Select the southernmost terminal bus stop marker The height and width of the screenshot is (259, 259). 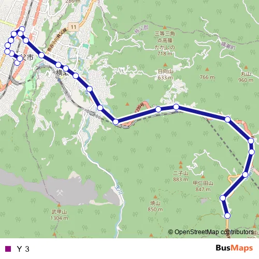(x=227, y=215)
